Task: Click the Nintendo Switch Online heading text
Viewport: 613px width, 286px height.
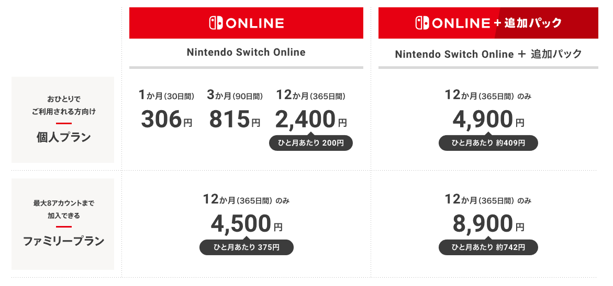Action: [x=246, y=53]
